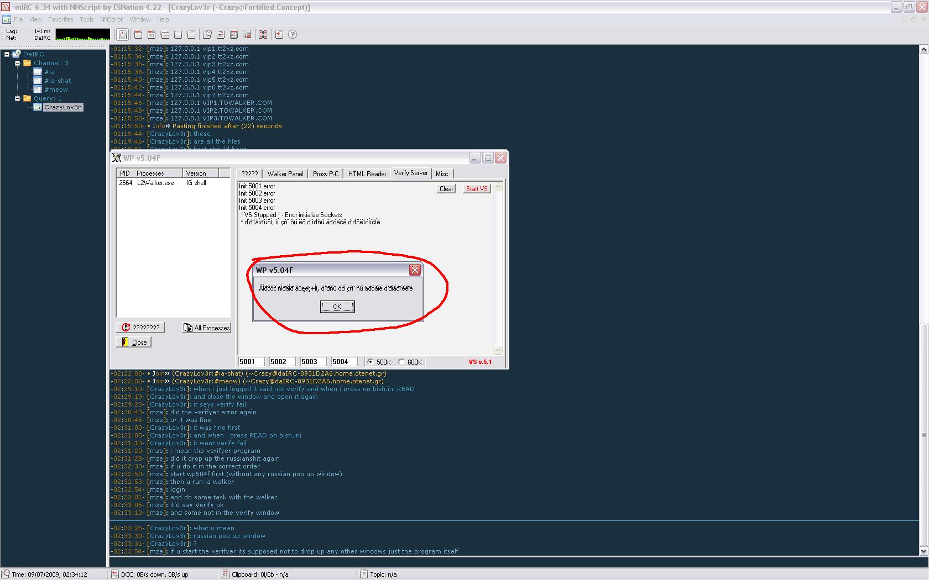Screen dimensions: 929x580
Task: Click the #meow channel window icon
Action: tap(38, 89)
